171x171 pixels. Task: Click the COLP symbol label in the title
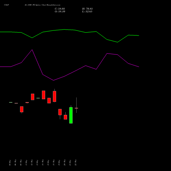(x=6, y=5)
